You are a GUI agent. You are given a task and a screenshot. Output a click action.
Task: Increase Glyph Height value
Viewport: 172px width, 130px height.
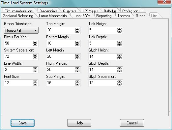[x=119, y=55]
